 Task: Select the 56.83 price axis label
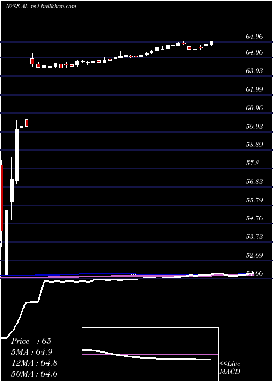click(254, 182)
